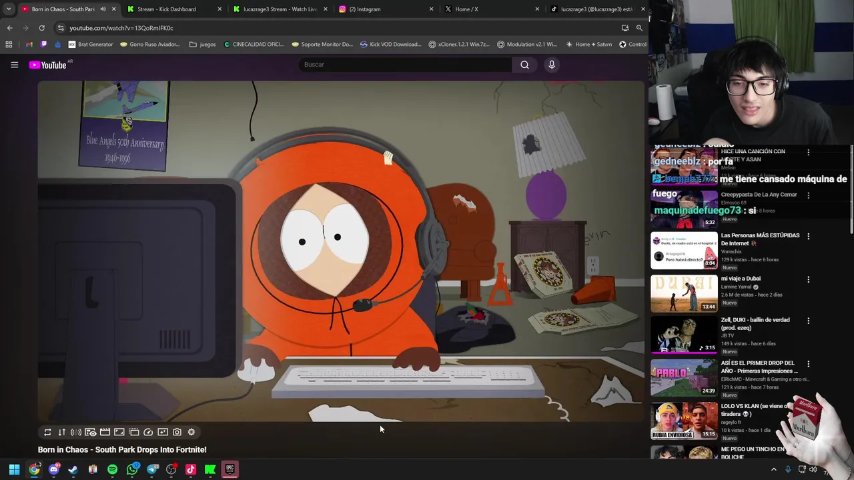
Task: Open the tab search dropdown arrow
Action: coord(8,9)
